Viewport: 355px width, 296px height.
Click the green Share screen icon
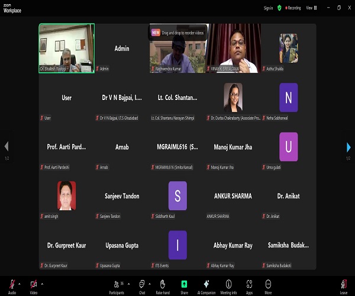click(x=184, y=284)
